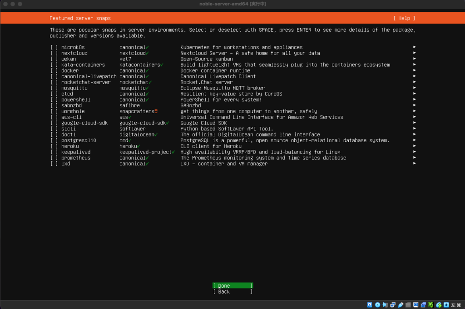The image size is (465, 309).
Task: Click the window title 'noble-server-amd64'
Action: (223, 4)
